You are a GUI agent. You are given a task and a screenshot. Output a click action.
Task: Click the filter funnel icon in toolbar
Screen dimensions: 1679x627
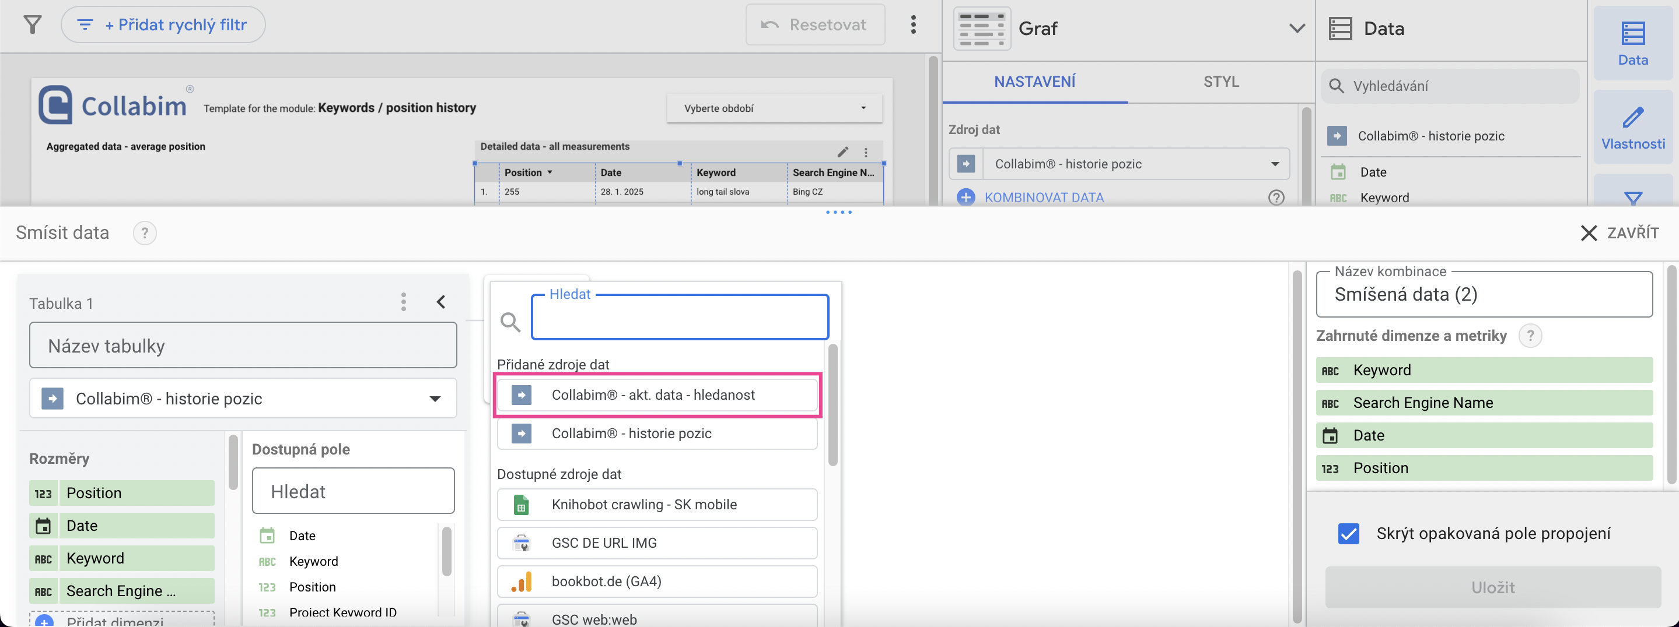coord(32,24)
